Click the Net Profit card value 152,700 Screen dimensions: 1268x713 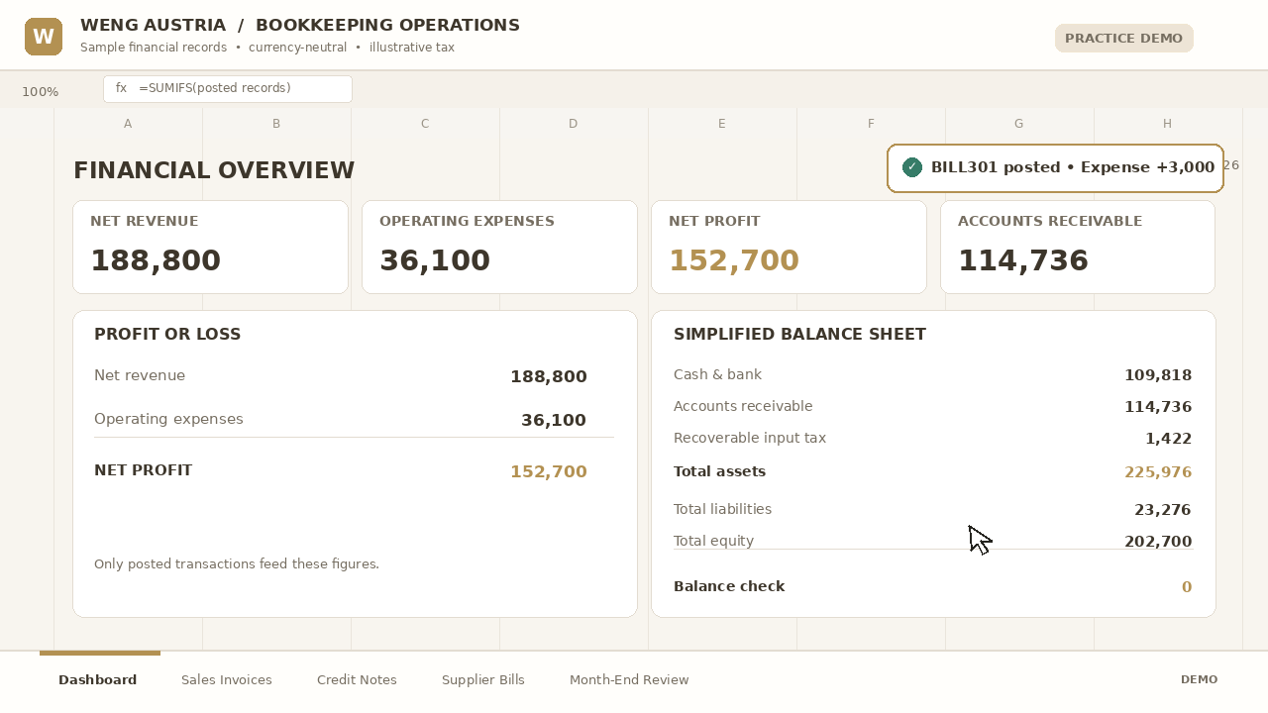pos(734,260)
